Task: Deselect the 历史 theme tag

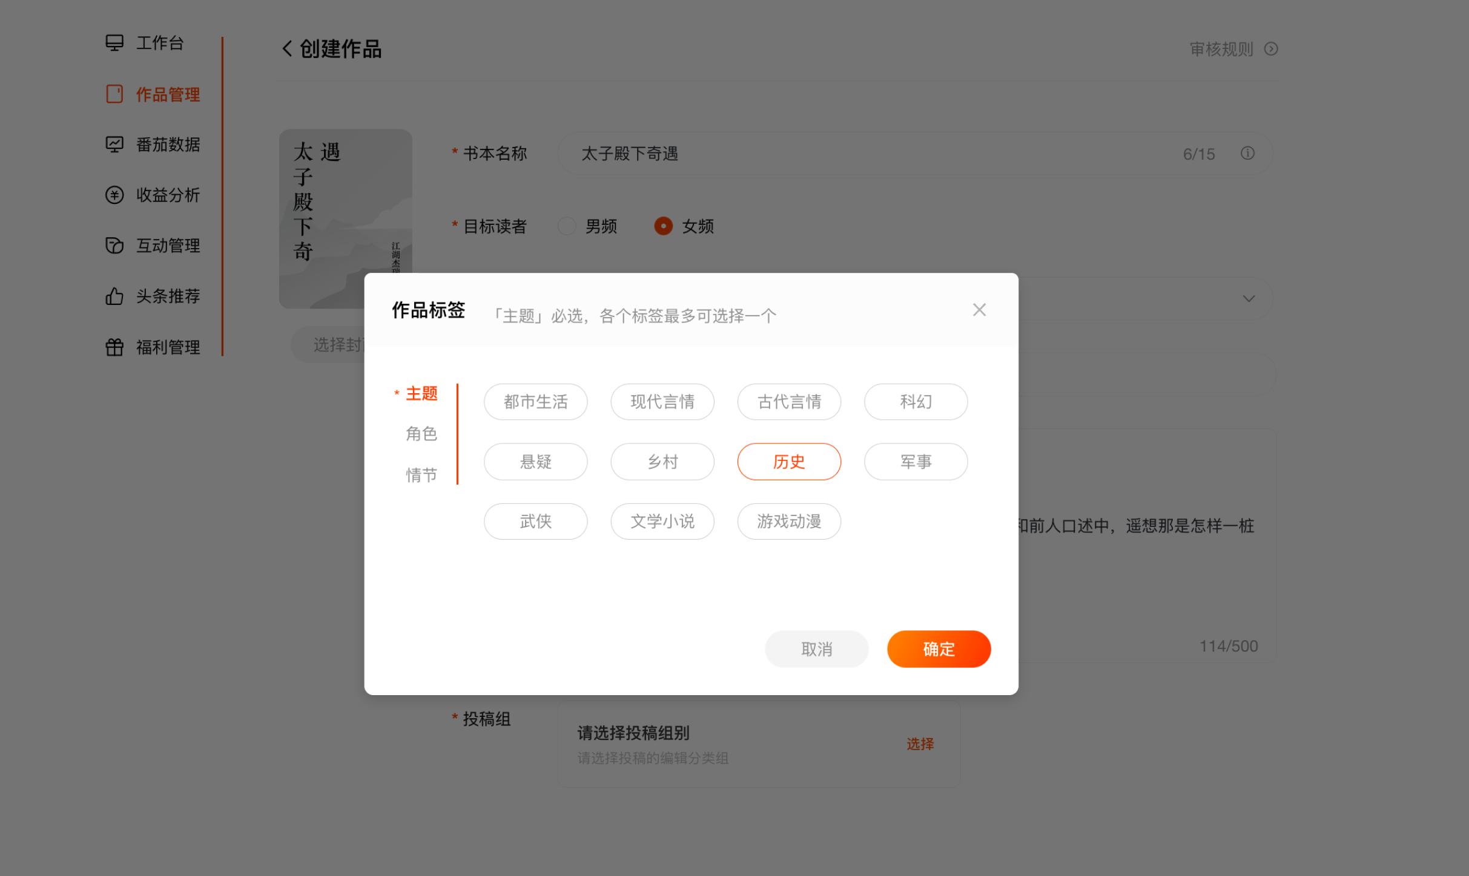Action: tap(788, 461)
